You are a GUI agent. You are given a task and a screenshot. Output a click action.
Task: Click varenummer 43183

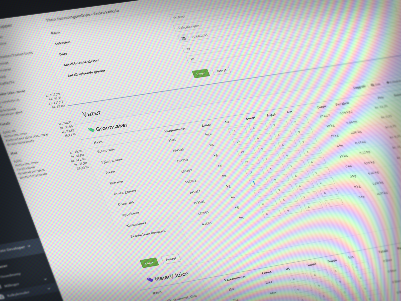click(207, 223)
